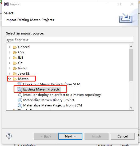This screenshot has height=146, width=140.
Task: Click the Eclipse icon in title bar
Action: point(6,4)
